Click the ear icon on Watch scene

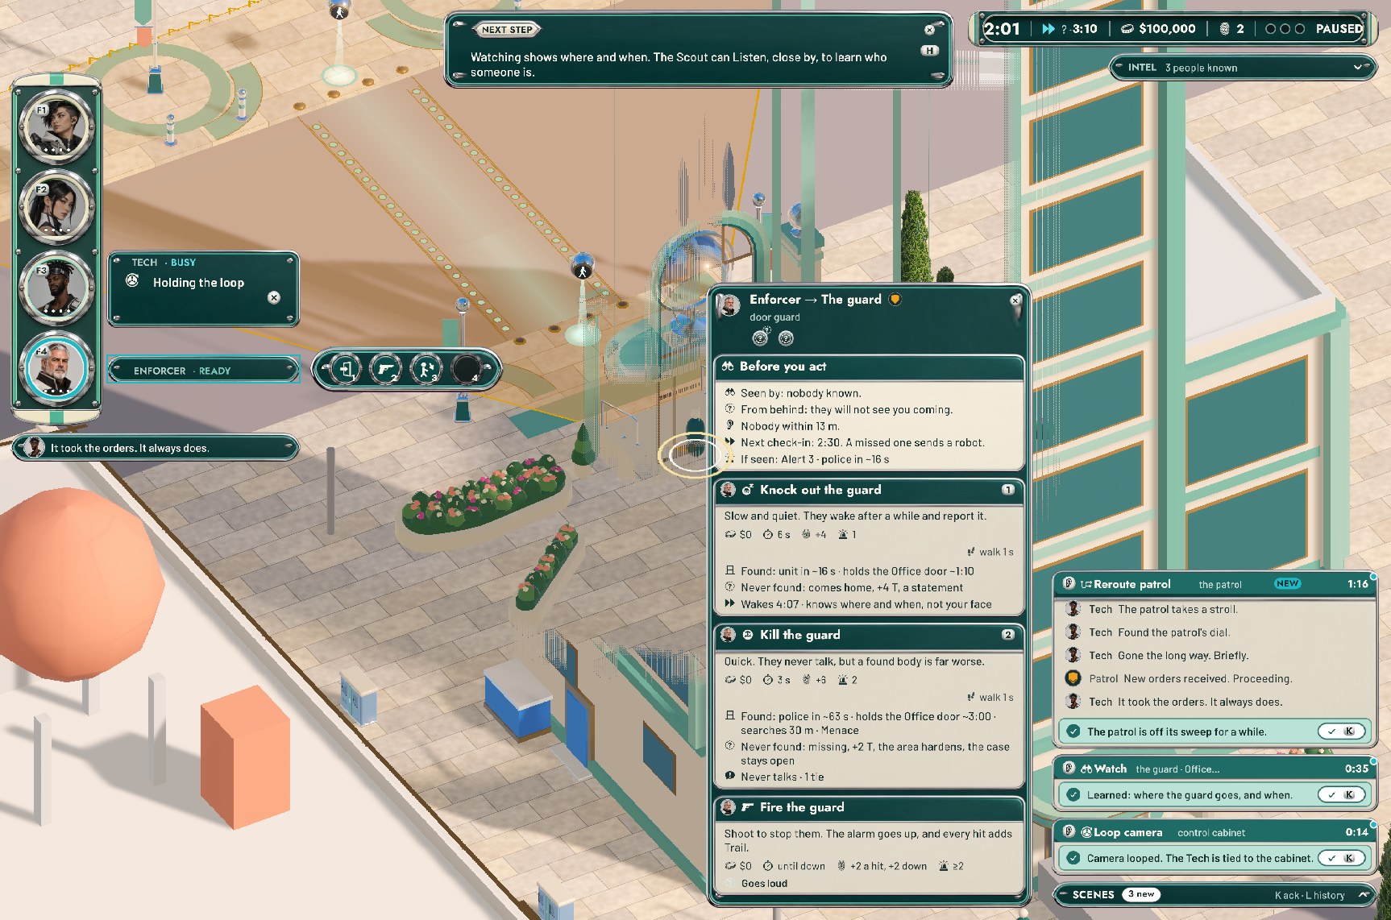click(x=1069, y=768)
